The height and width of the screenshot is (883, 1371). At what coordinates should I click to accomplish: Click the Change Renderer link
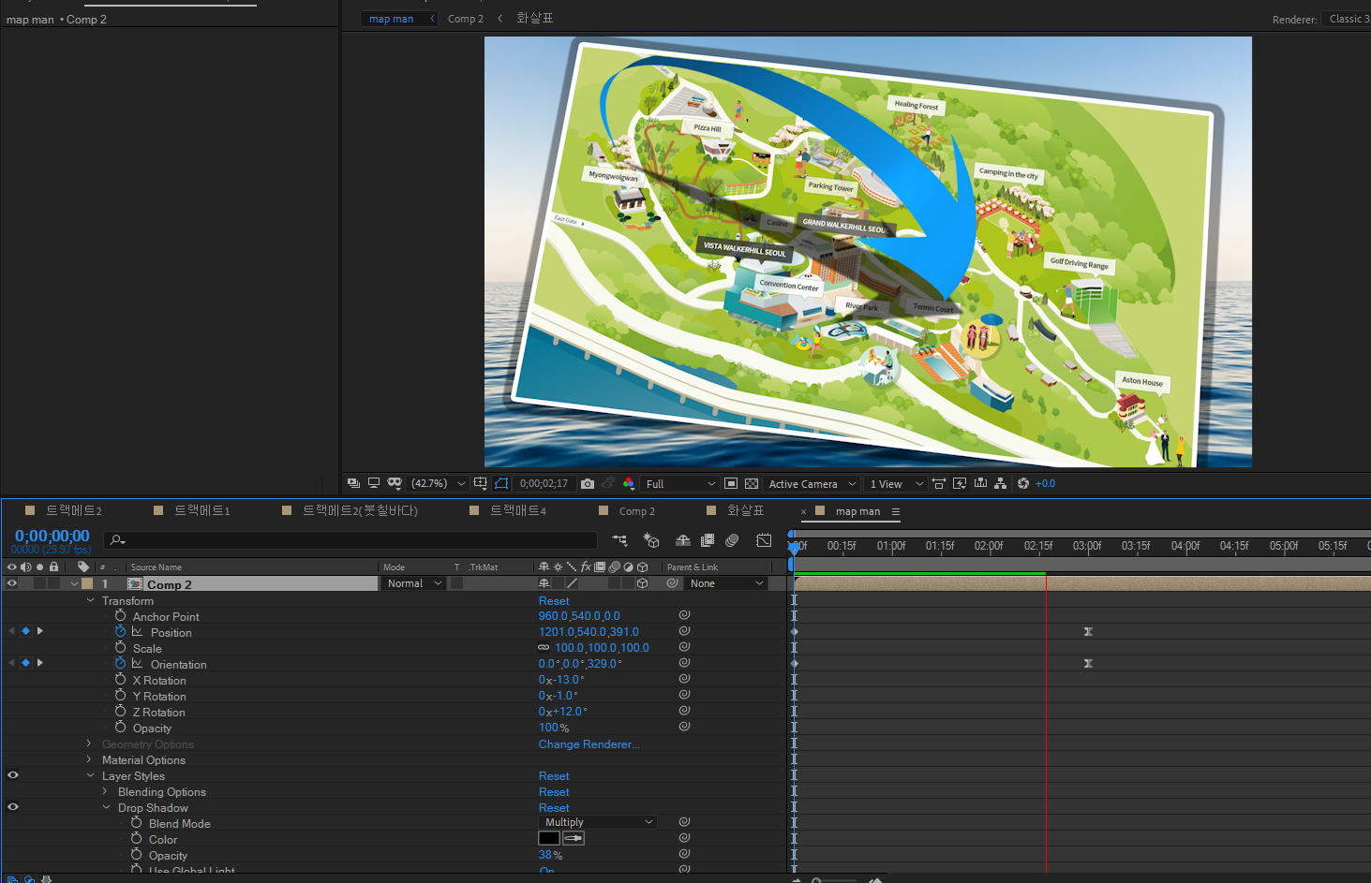click(x=589, y=744)
